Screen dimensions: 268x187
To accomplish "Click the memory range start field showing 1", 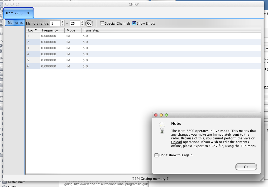I will point(55,24).
